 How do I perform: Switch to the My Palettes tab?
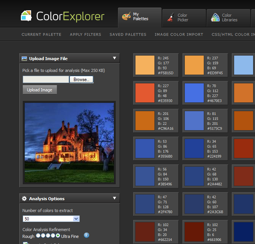pyautogui.click(x=140, y=18)
